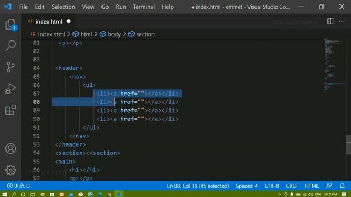Screen dimensions: 351x197
Task: Click the ENG language indicator in tray
Action: tap(318, 195)
